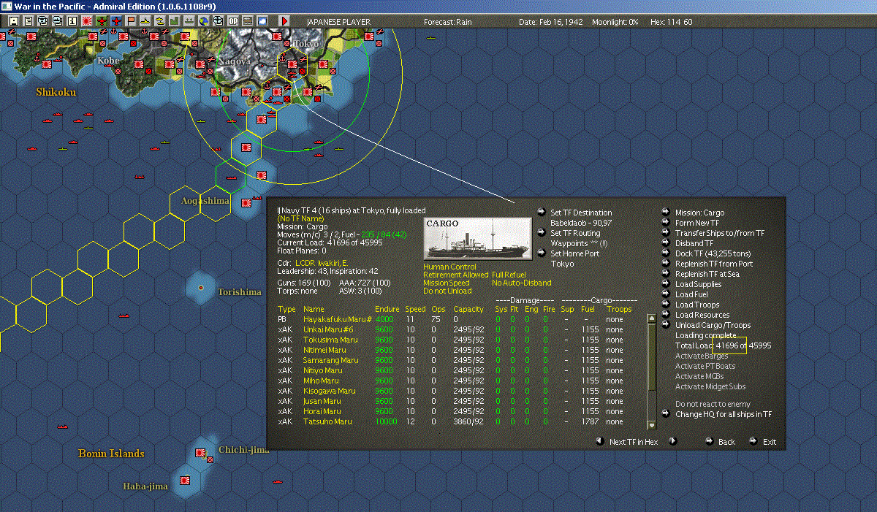Click the green land shape toolbar icon

click(x=175, y=21)
